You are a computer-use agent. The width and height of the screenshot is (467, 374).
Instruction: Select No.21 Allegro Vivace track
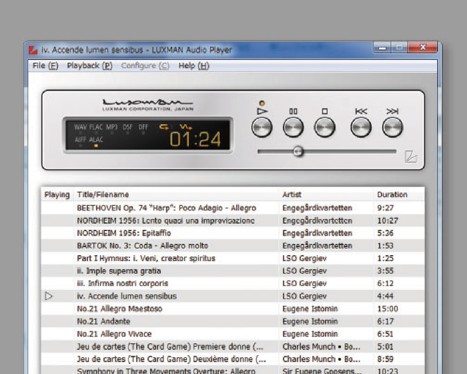click(114, 334)
